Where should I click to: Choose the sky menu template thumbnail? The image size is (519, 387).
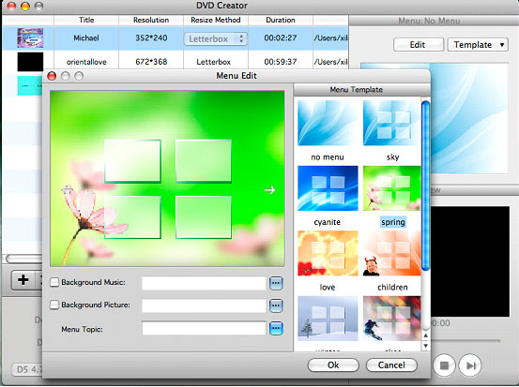(x=392, y=123)
